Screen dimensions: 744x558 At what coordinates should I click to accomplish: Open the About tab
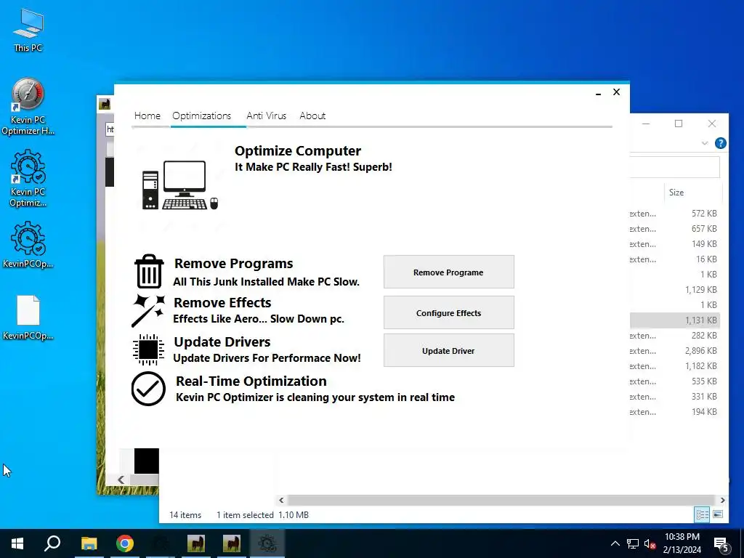click(x=312, y=116)
